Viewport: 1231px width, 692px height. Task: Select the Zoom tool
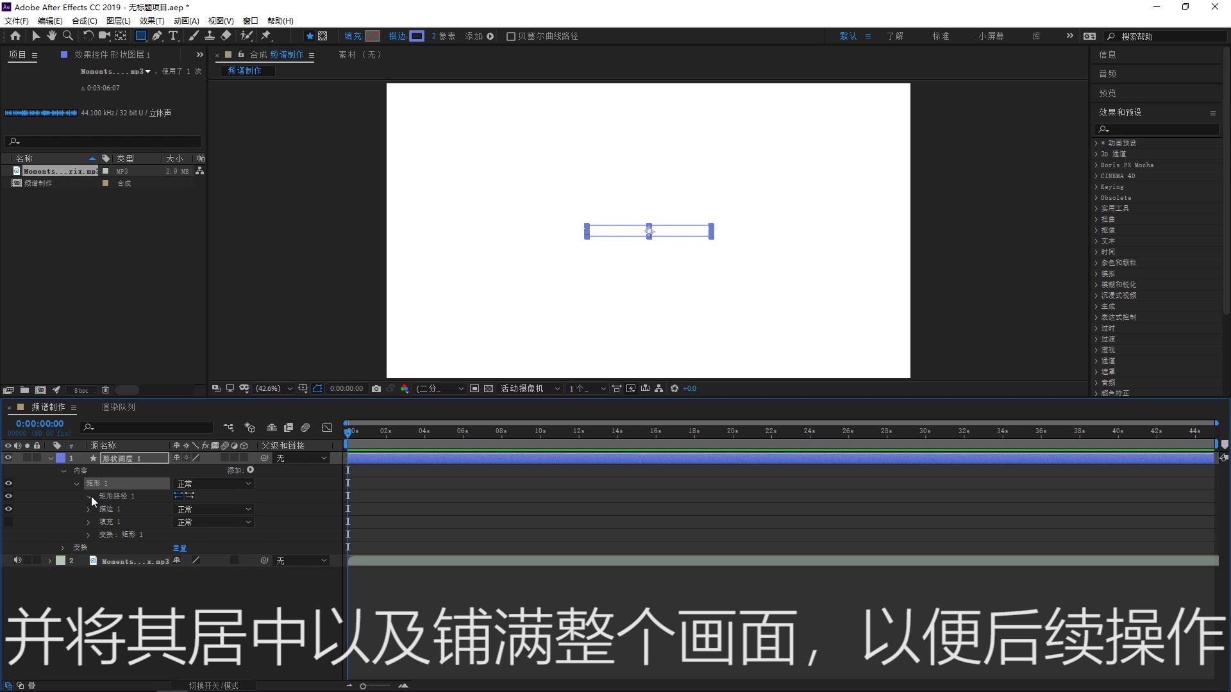67,36
